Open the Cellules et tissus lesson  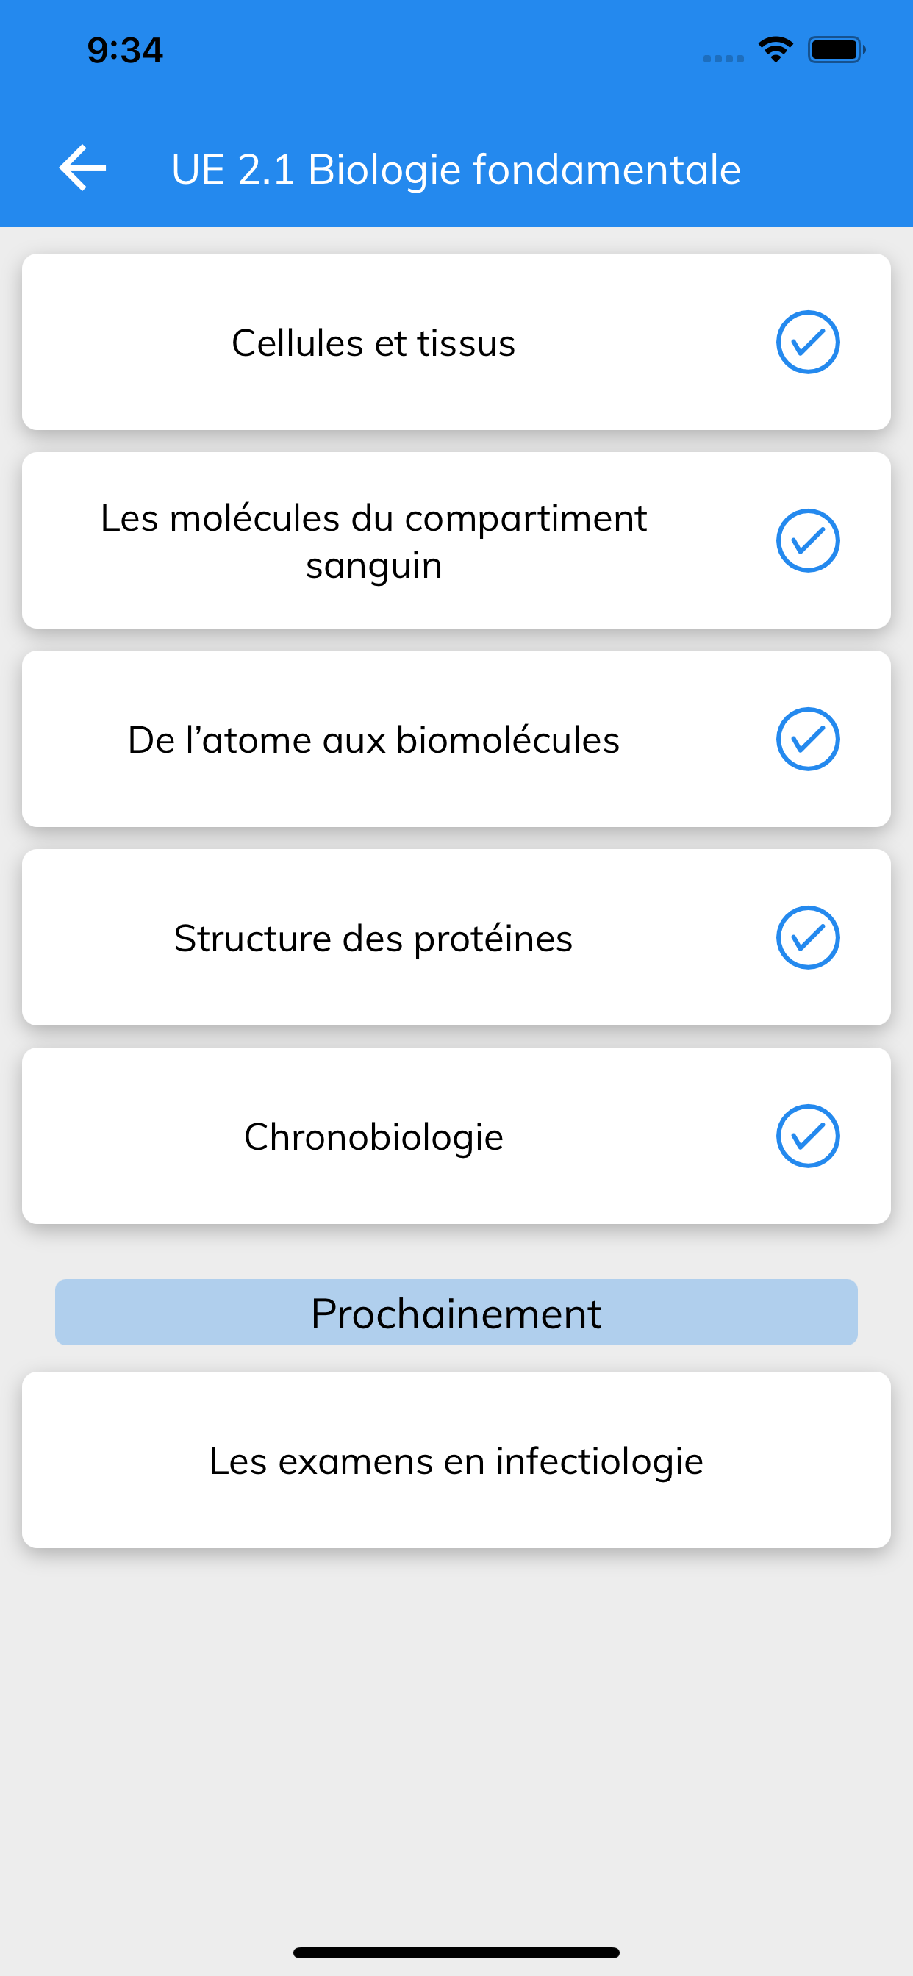[x=456, y=342]
